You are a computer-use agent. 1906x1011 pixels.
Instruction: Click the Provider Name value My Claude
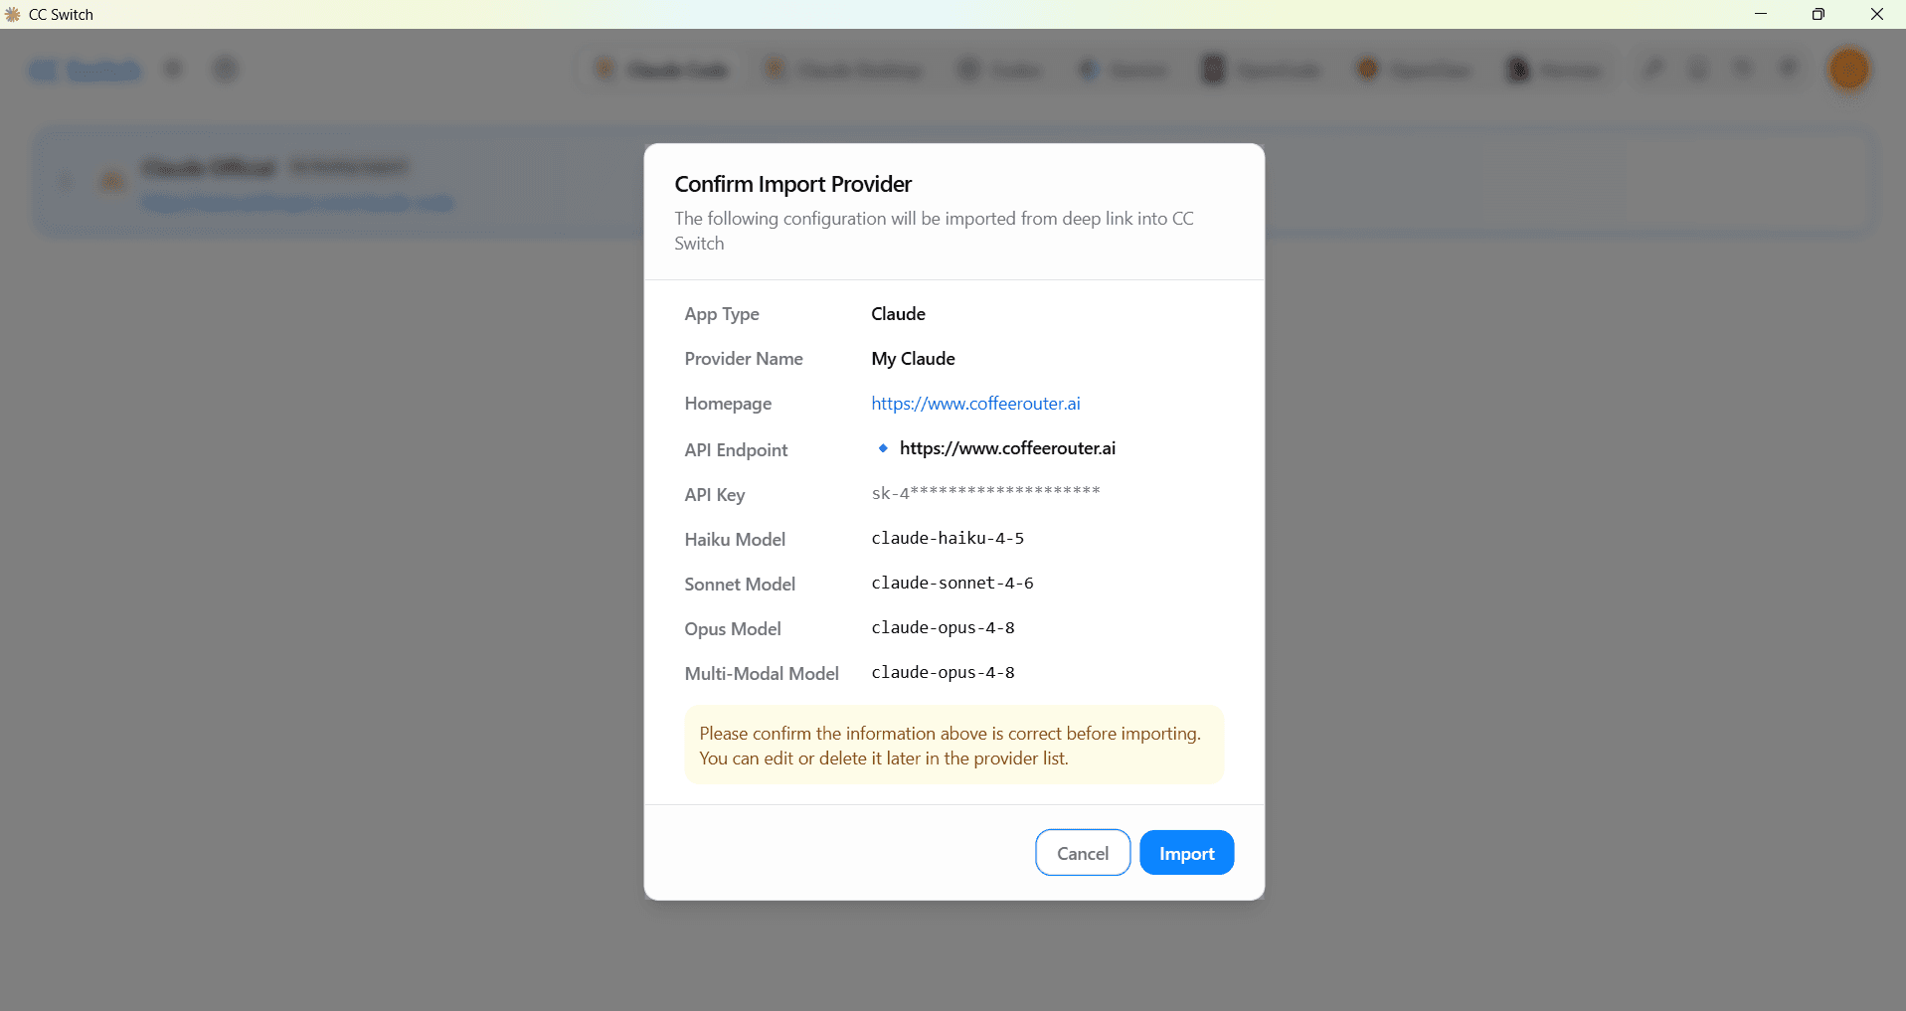tap(913, 359)
